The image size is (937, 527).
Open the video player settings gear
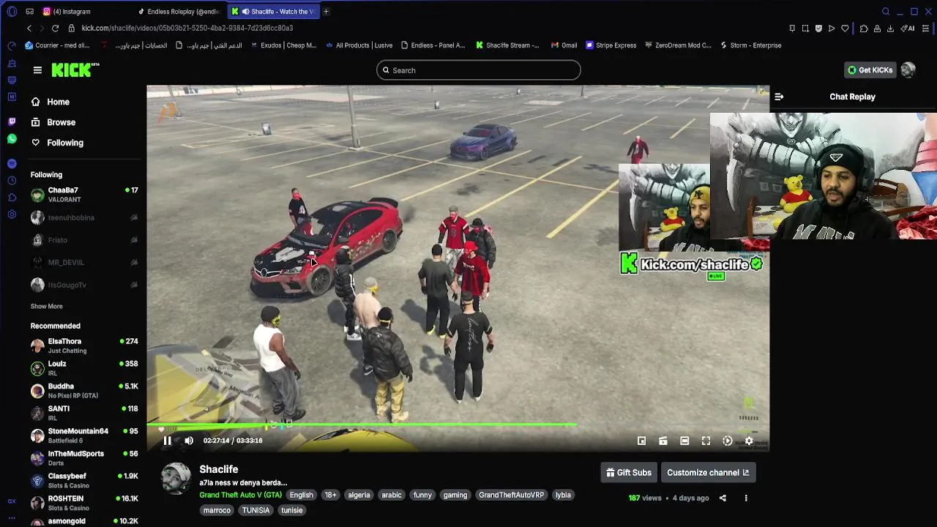tap(749, 441)
